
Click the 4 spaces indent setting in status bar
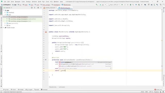[156, 92]
